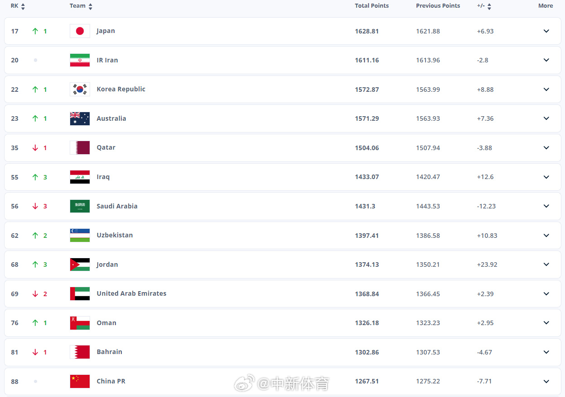Click the Saudi Arabia flag icon
This screenshot has height=397, width=565.
[80, 206]
